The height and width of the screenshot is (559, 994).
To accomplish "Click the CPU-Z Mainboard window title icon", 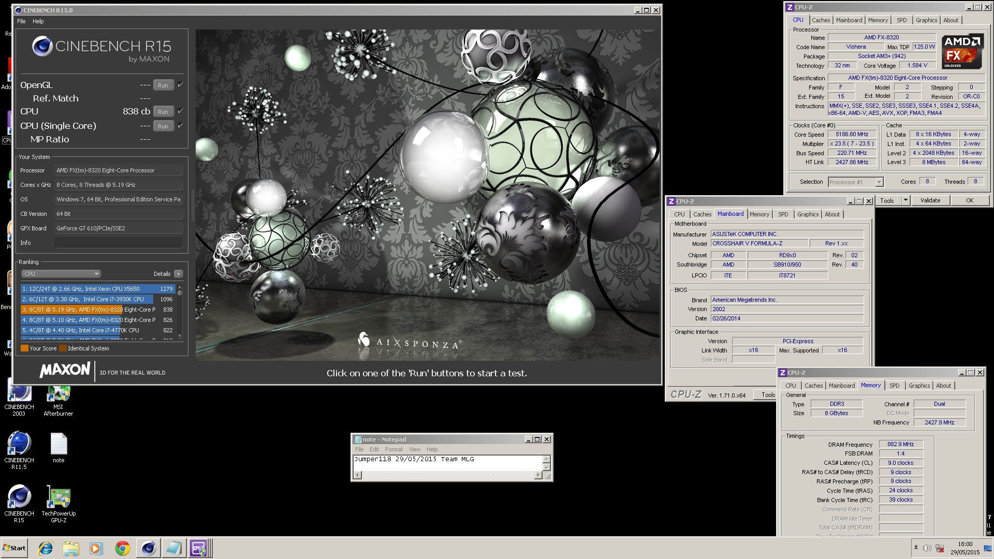I will 671,201.
